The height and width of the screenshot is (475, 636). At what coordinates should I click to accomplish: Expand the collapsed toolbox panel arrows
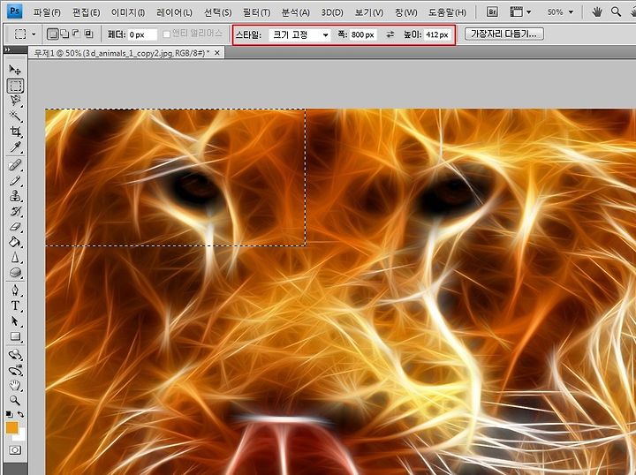pyautogui.click(x=8, y=49)
